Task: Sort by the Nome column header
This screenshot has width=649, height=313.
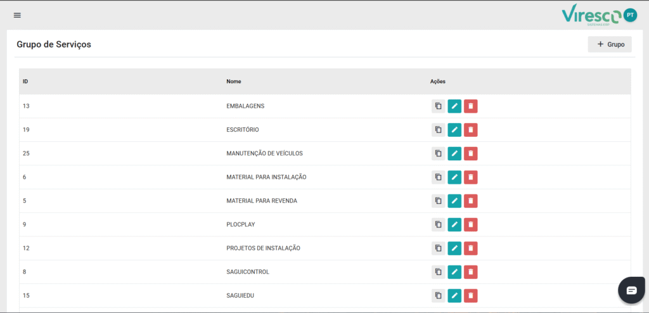Action: pos(234,82)
